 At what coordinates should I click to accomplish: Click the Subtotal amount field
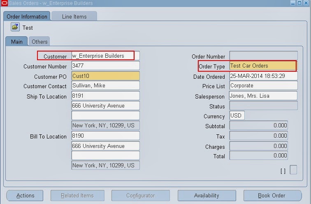tap(259, 126)
